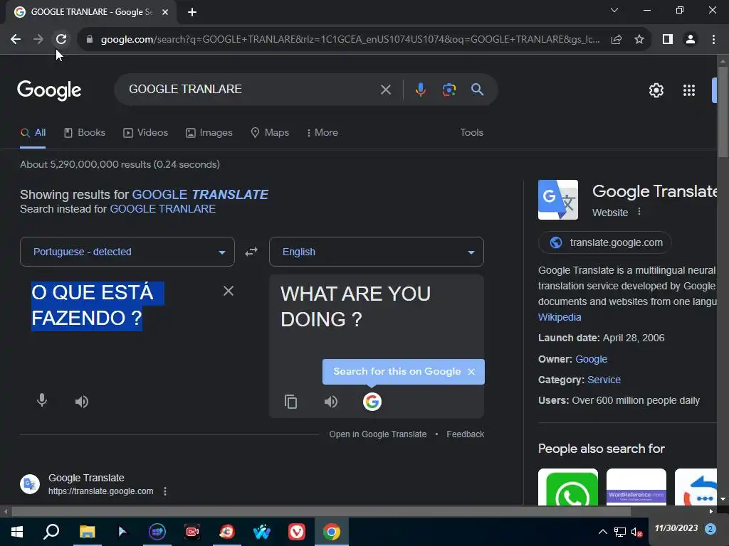Screen dimensions: 729x546
Task: Click translate by voice microphone
Action: tap(42, 400)
